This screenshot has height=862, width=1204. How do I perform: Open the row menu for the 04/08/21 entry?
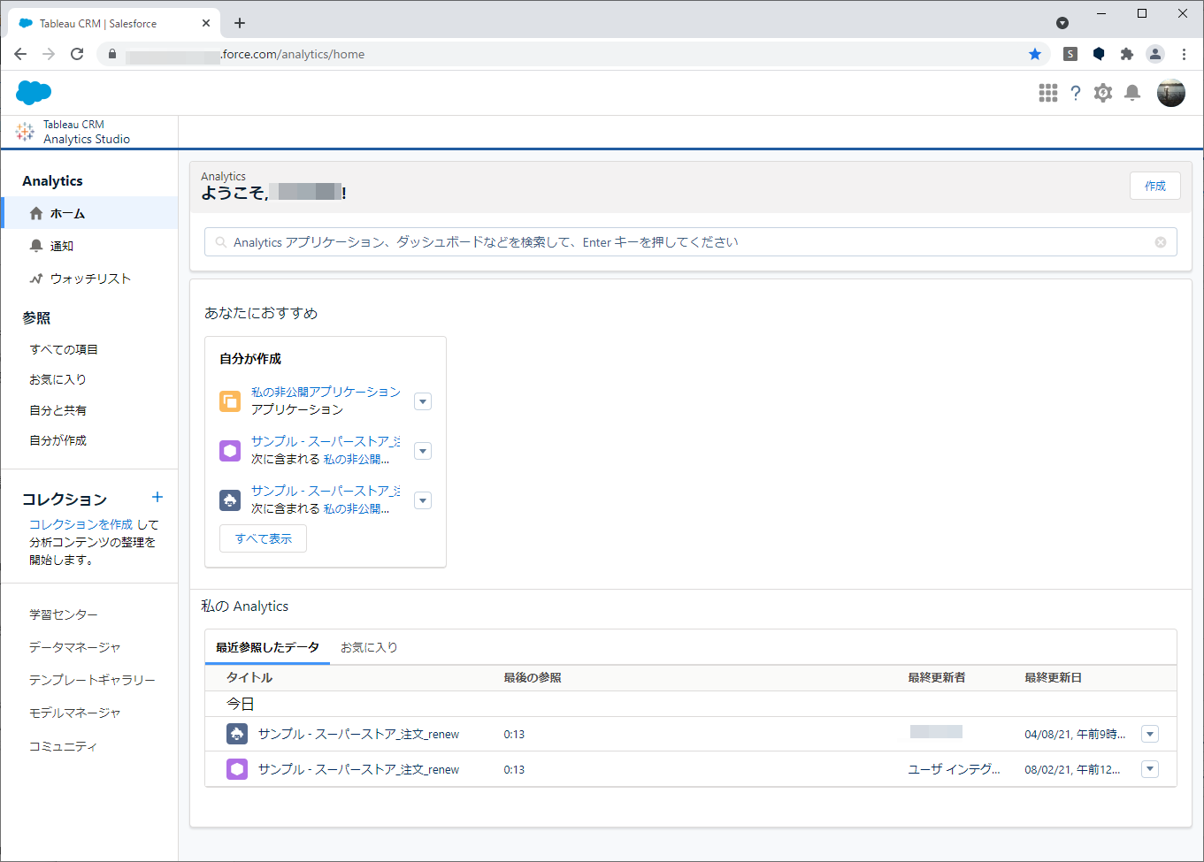pos(1150,734)
